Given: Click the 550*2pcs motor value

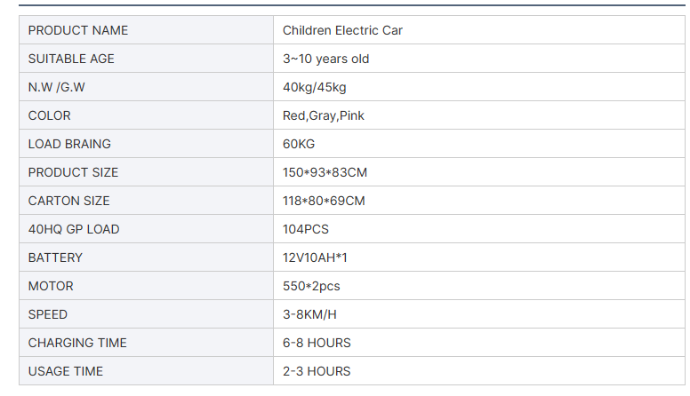Looking at the screenshot, I should click(x=311, y=286).
